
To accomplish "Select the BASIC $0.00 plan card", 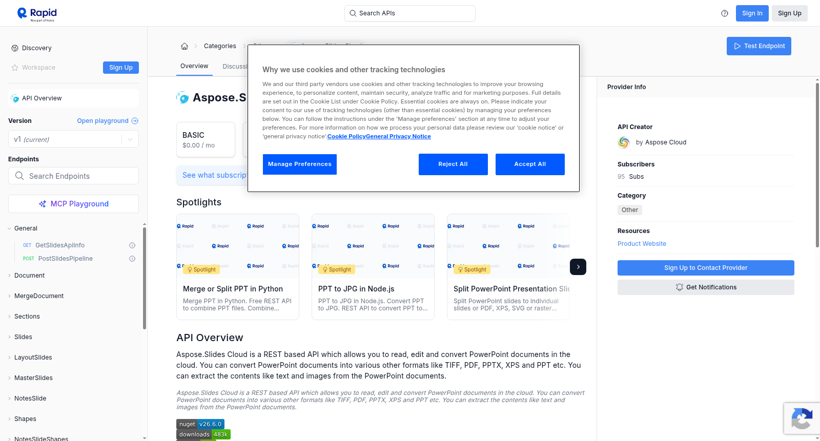I will pyautogui.click(x=206, y=140).
